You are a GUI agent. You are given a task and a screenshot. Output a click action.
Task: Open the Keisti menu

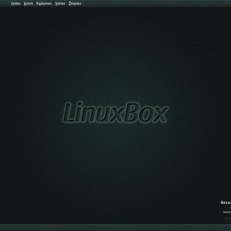coord(28,3)
